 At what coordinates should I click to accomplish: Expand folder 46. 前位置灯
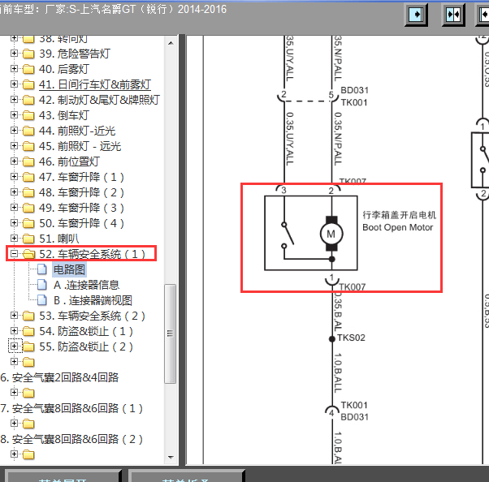(x=14, y=161)
